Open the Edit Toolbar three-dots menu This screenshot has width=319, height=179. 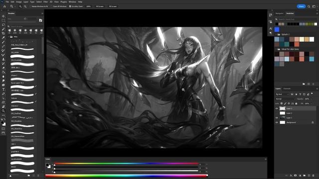click(x=3, y=115)
